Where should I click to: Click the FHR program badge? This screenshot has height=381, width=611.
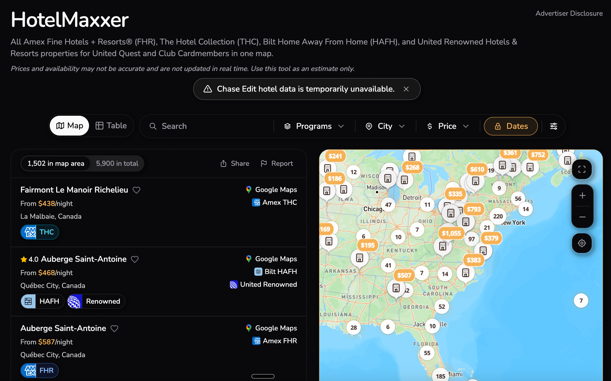tap(40, 371)
